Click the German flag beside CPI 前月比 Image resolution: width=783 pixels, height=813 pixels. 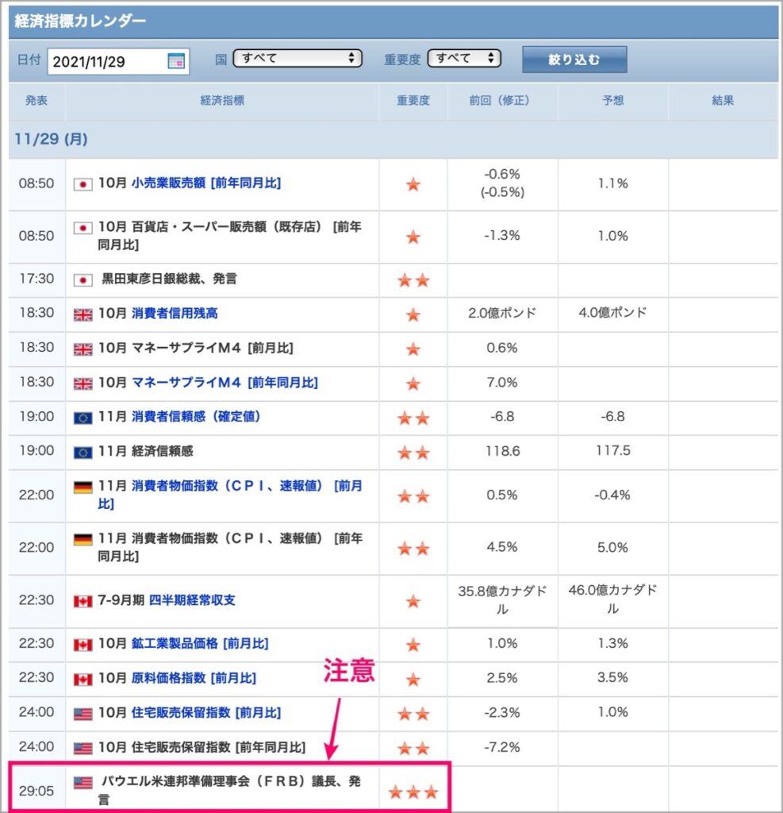click(83, 487)
